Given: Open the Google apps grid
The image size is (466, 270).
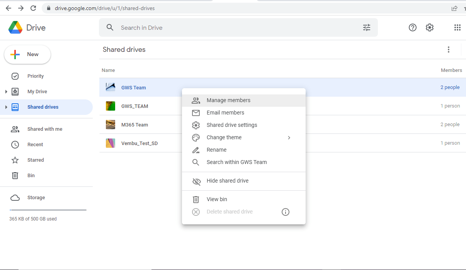Looking at the screenshot, I should click(x=457, y=27).
